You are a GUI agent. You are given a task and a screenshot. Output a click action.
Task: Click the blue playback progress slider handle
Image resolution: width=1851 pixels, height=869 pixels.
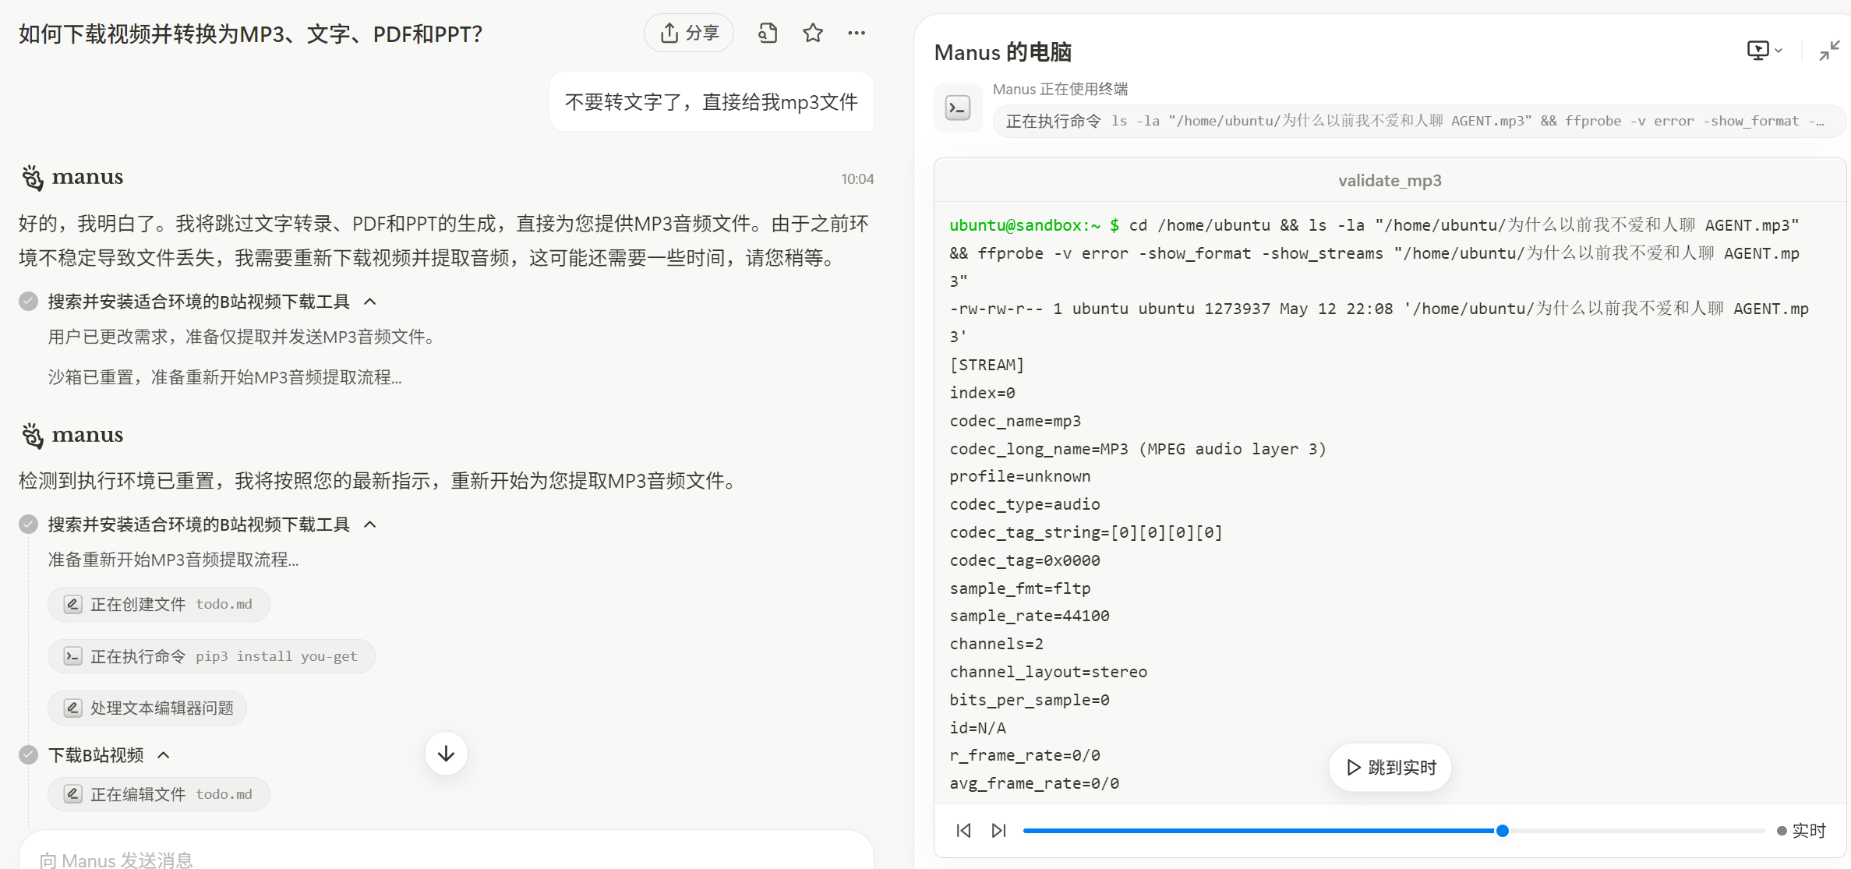tap(1502, 831)
